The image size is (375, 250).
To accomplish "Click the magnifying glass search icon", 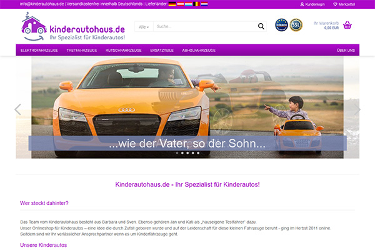I will [261, 26].
